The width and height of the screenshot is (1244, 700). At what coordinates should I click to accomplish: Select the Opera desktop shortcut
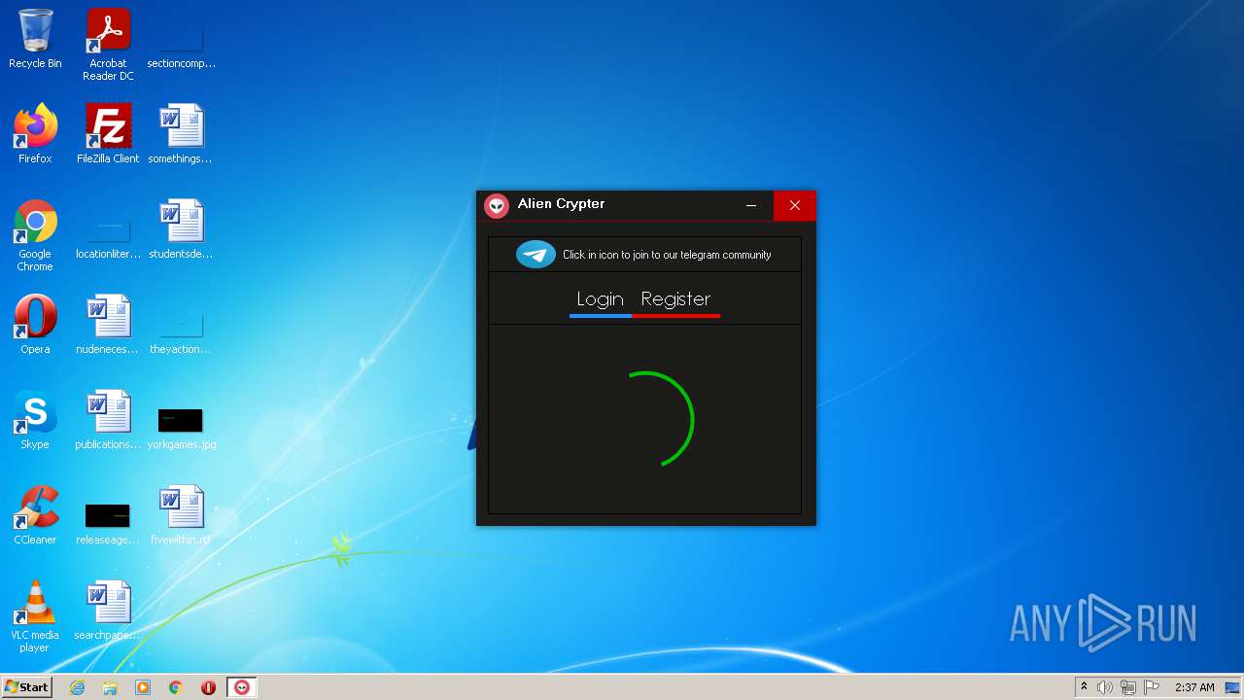coord(35,325)
